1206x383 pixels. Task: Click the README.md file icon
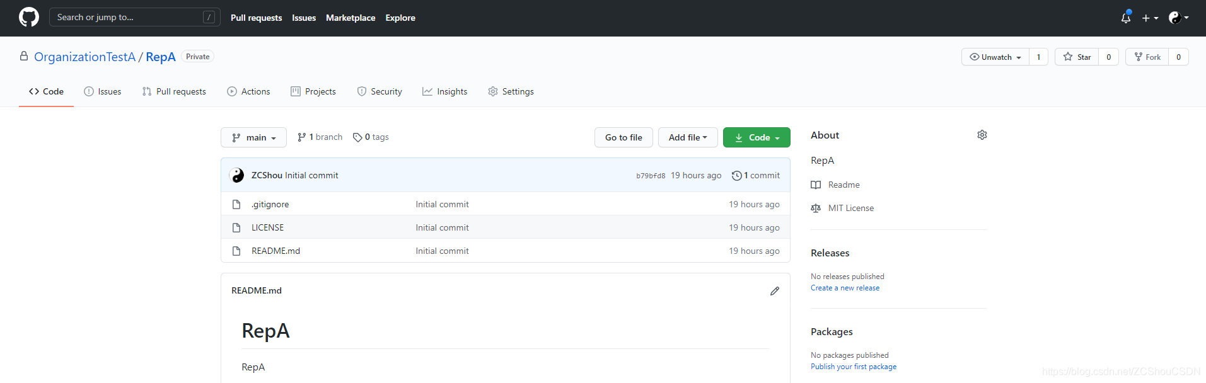[x=236, y=251]
